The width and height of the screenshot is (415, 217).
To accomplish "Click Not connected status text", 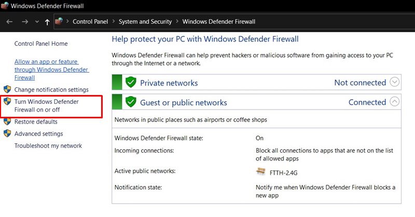I will coord(360,83).
